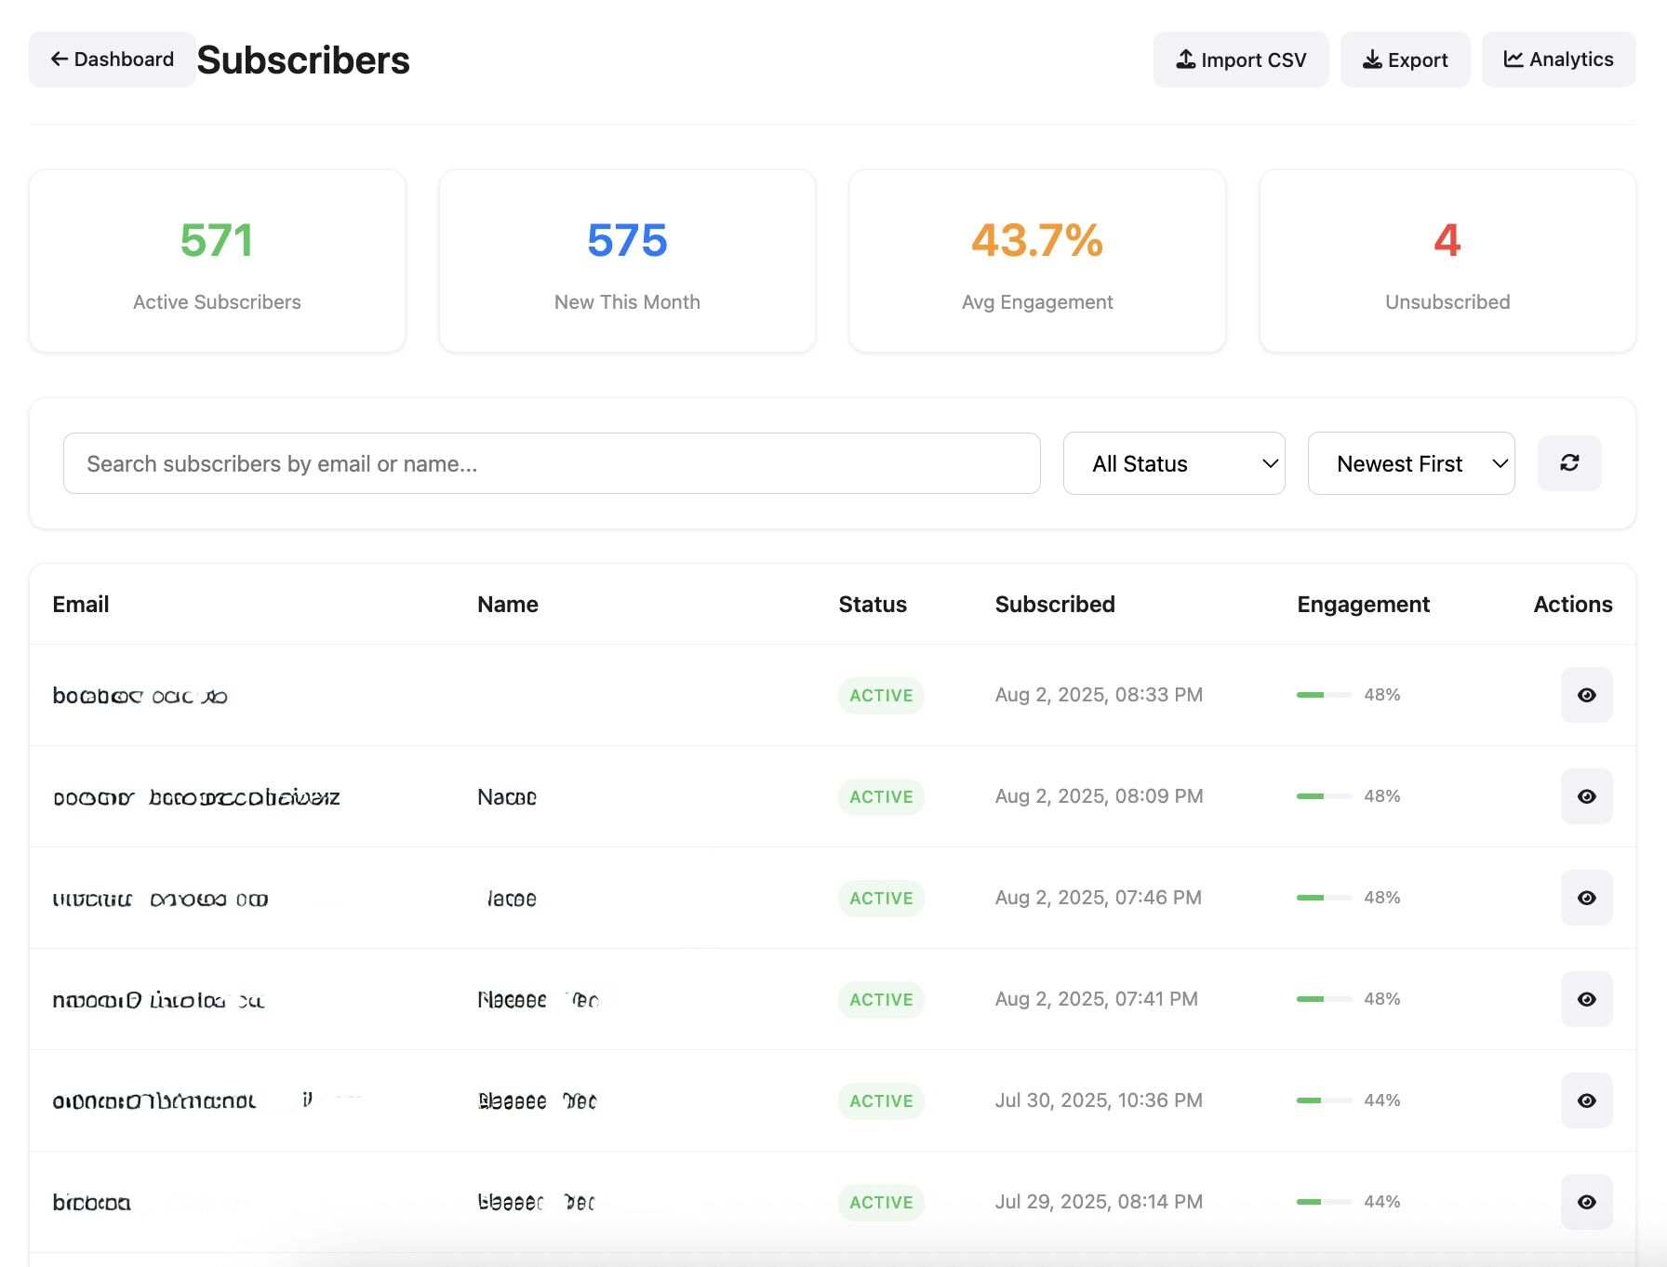Open the Newest First sort dropdown
The image size is (1667, 1267).
(1410, 462)
